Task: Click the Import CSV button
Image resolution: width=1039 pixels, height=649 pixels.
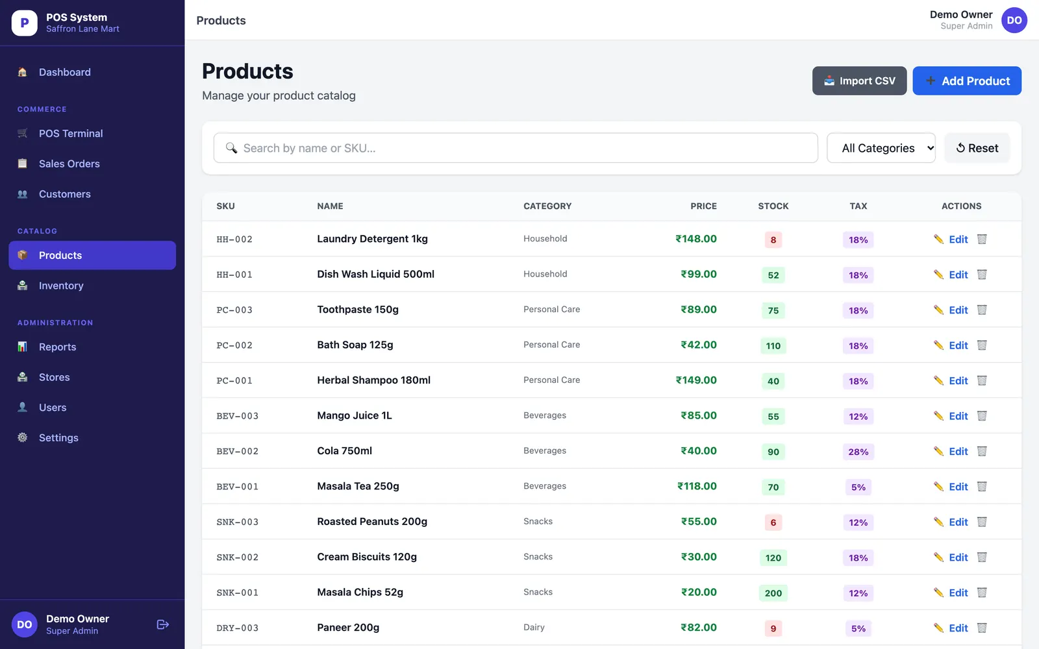Action: pos(859,80)
